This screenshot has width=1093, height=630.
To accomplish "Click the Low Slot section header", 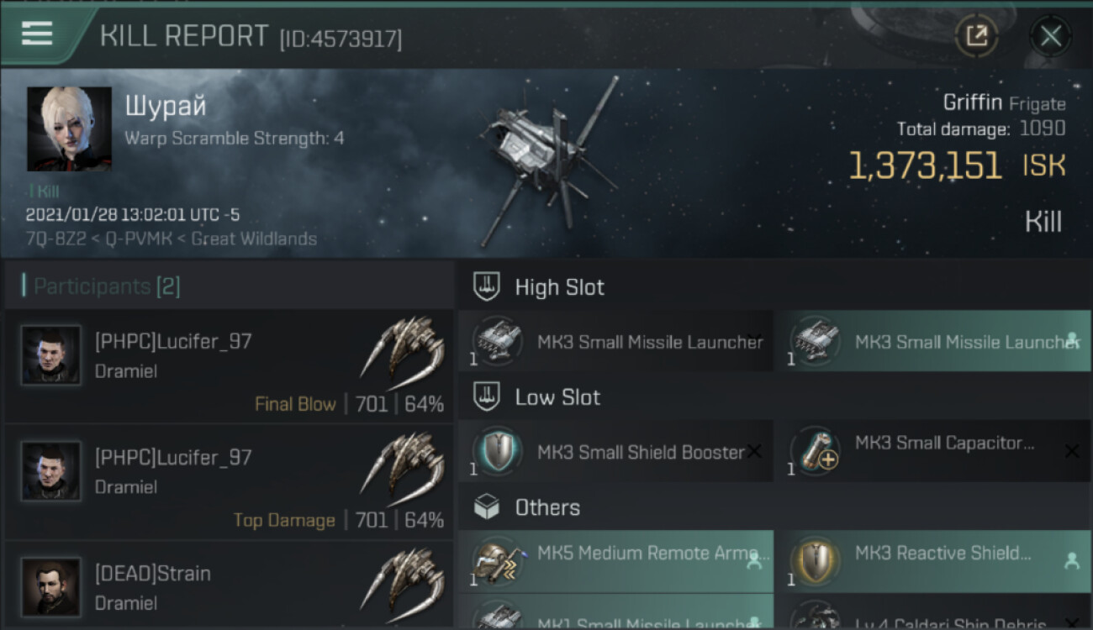I will pyautogui.click(x=557, y=397).
